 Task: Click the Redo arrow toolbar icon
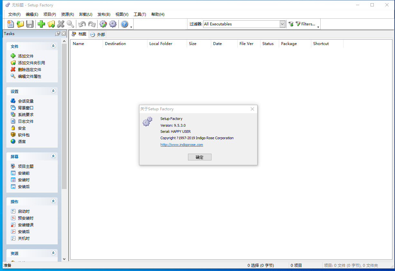(x=92, y=24)
